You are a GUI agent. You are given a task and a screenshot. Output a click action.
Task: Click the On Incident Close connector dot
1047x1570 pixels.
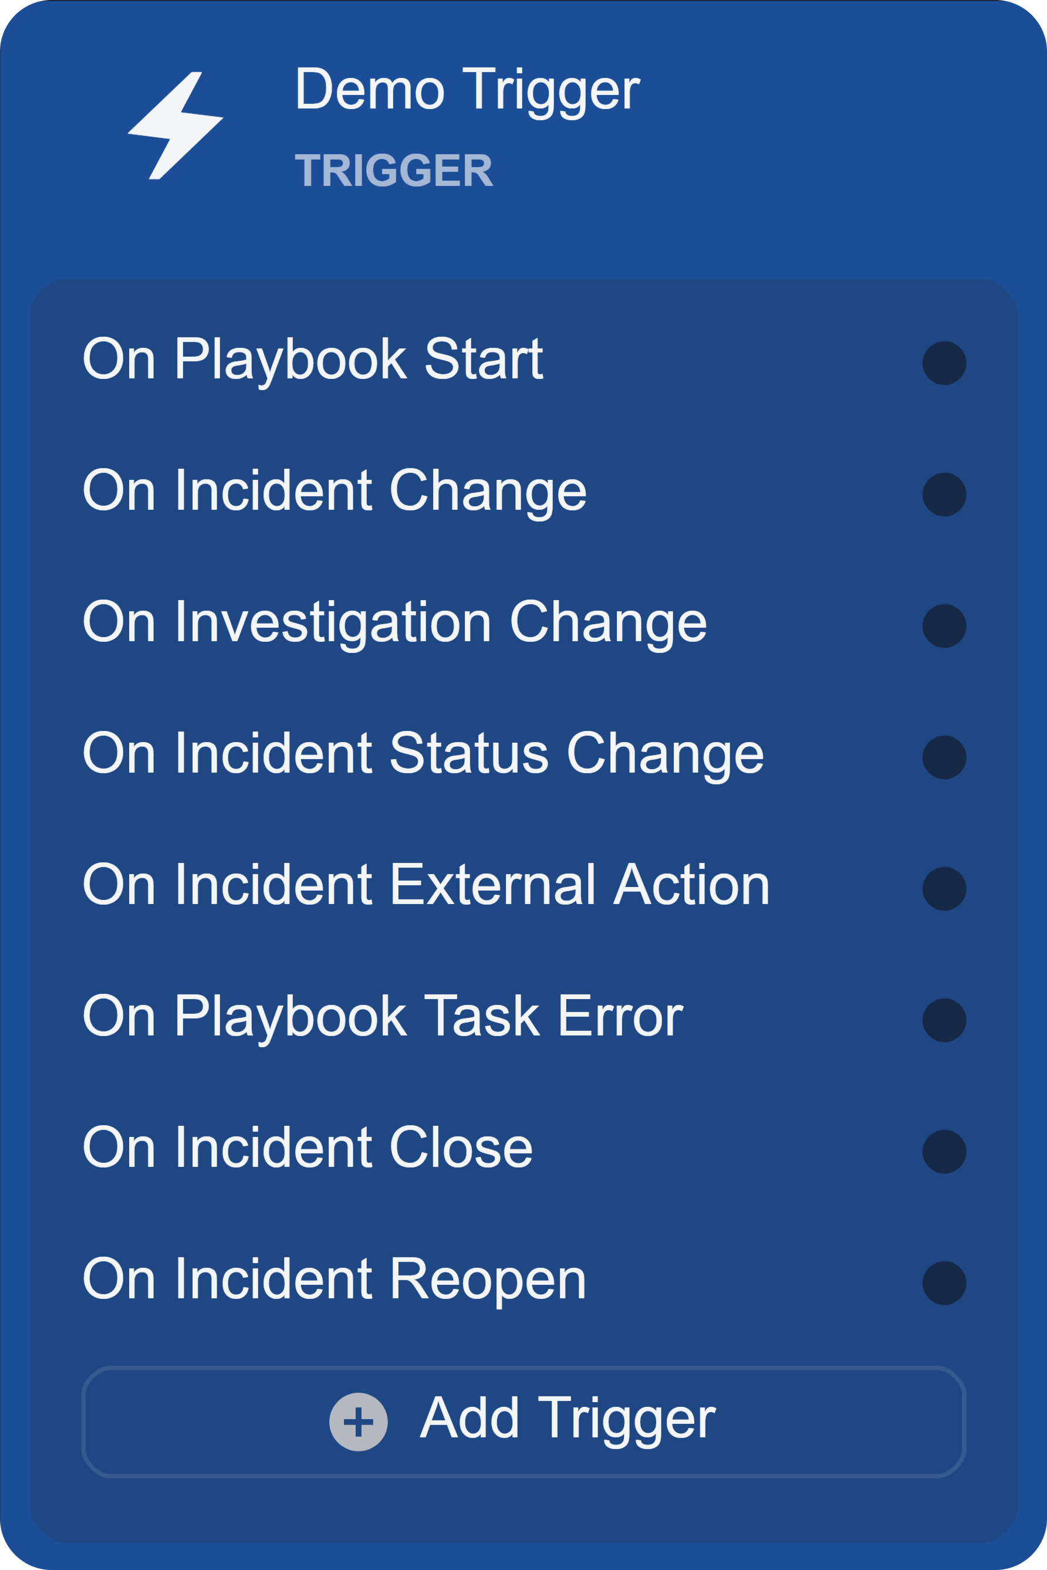[944, 1152]
